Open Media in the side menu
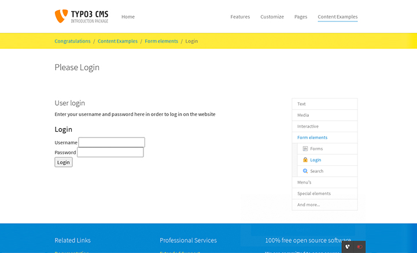Screen dimensions: 417x253 click(x=324, y=115)
